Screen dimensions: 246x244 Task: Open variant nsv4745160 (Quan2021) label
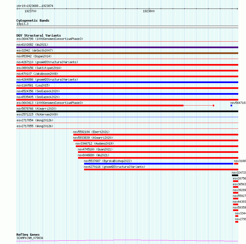pos(95,149)
